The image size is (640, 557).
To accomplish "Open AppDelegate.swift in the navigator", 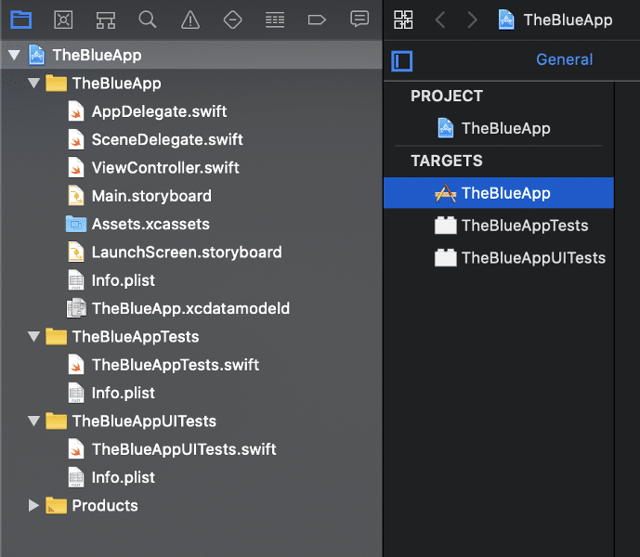I will coord(159,111).
